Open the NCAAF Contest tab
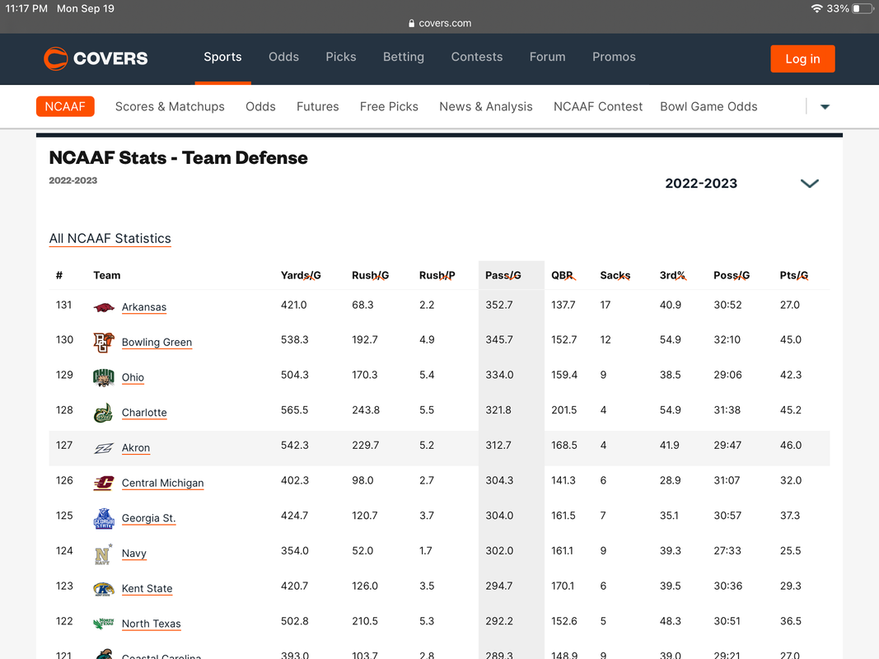This screenshot has width=879, height=659. click(598, 106)
